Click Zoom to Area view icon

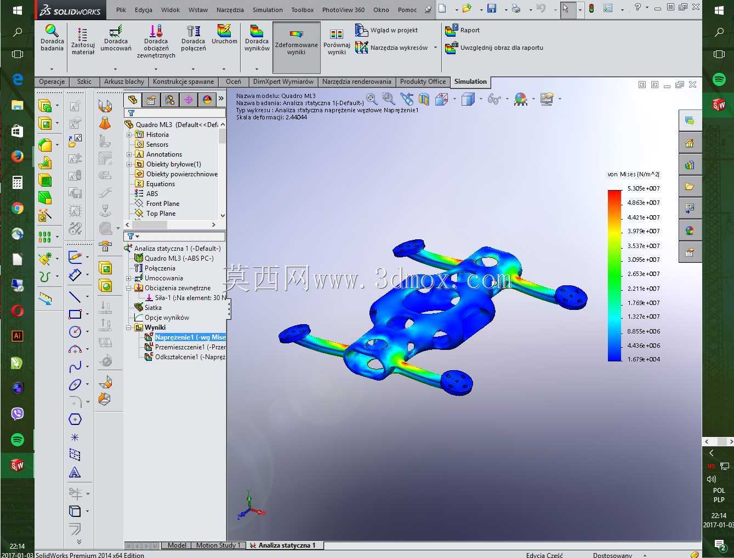click(389, 99)
